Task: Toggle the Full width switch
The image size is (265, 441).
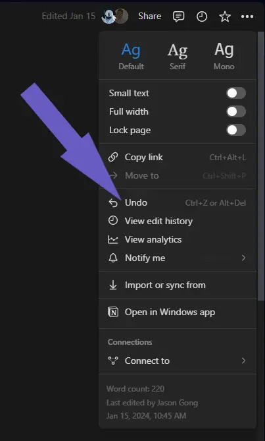Action: (x=236, y=111)
